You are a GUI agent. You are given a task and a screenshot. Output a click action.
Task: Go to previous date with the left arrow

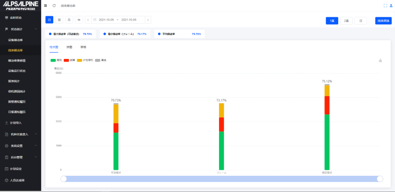pyautogui.click(x=88, y=19)
